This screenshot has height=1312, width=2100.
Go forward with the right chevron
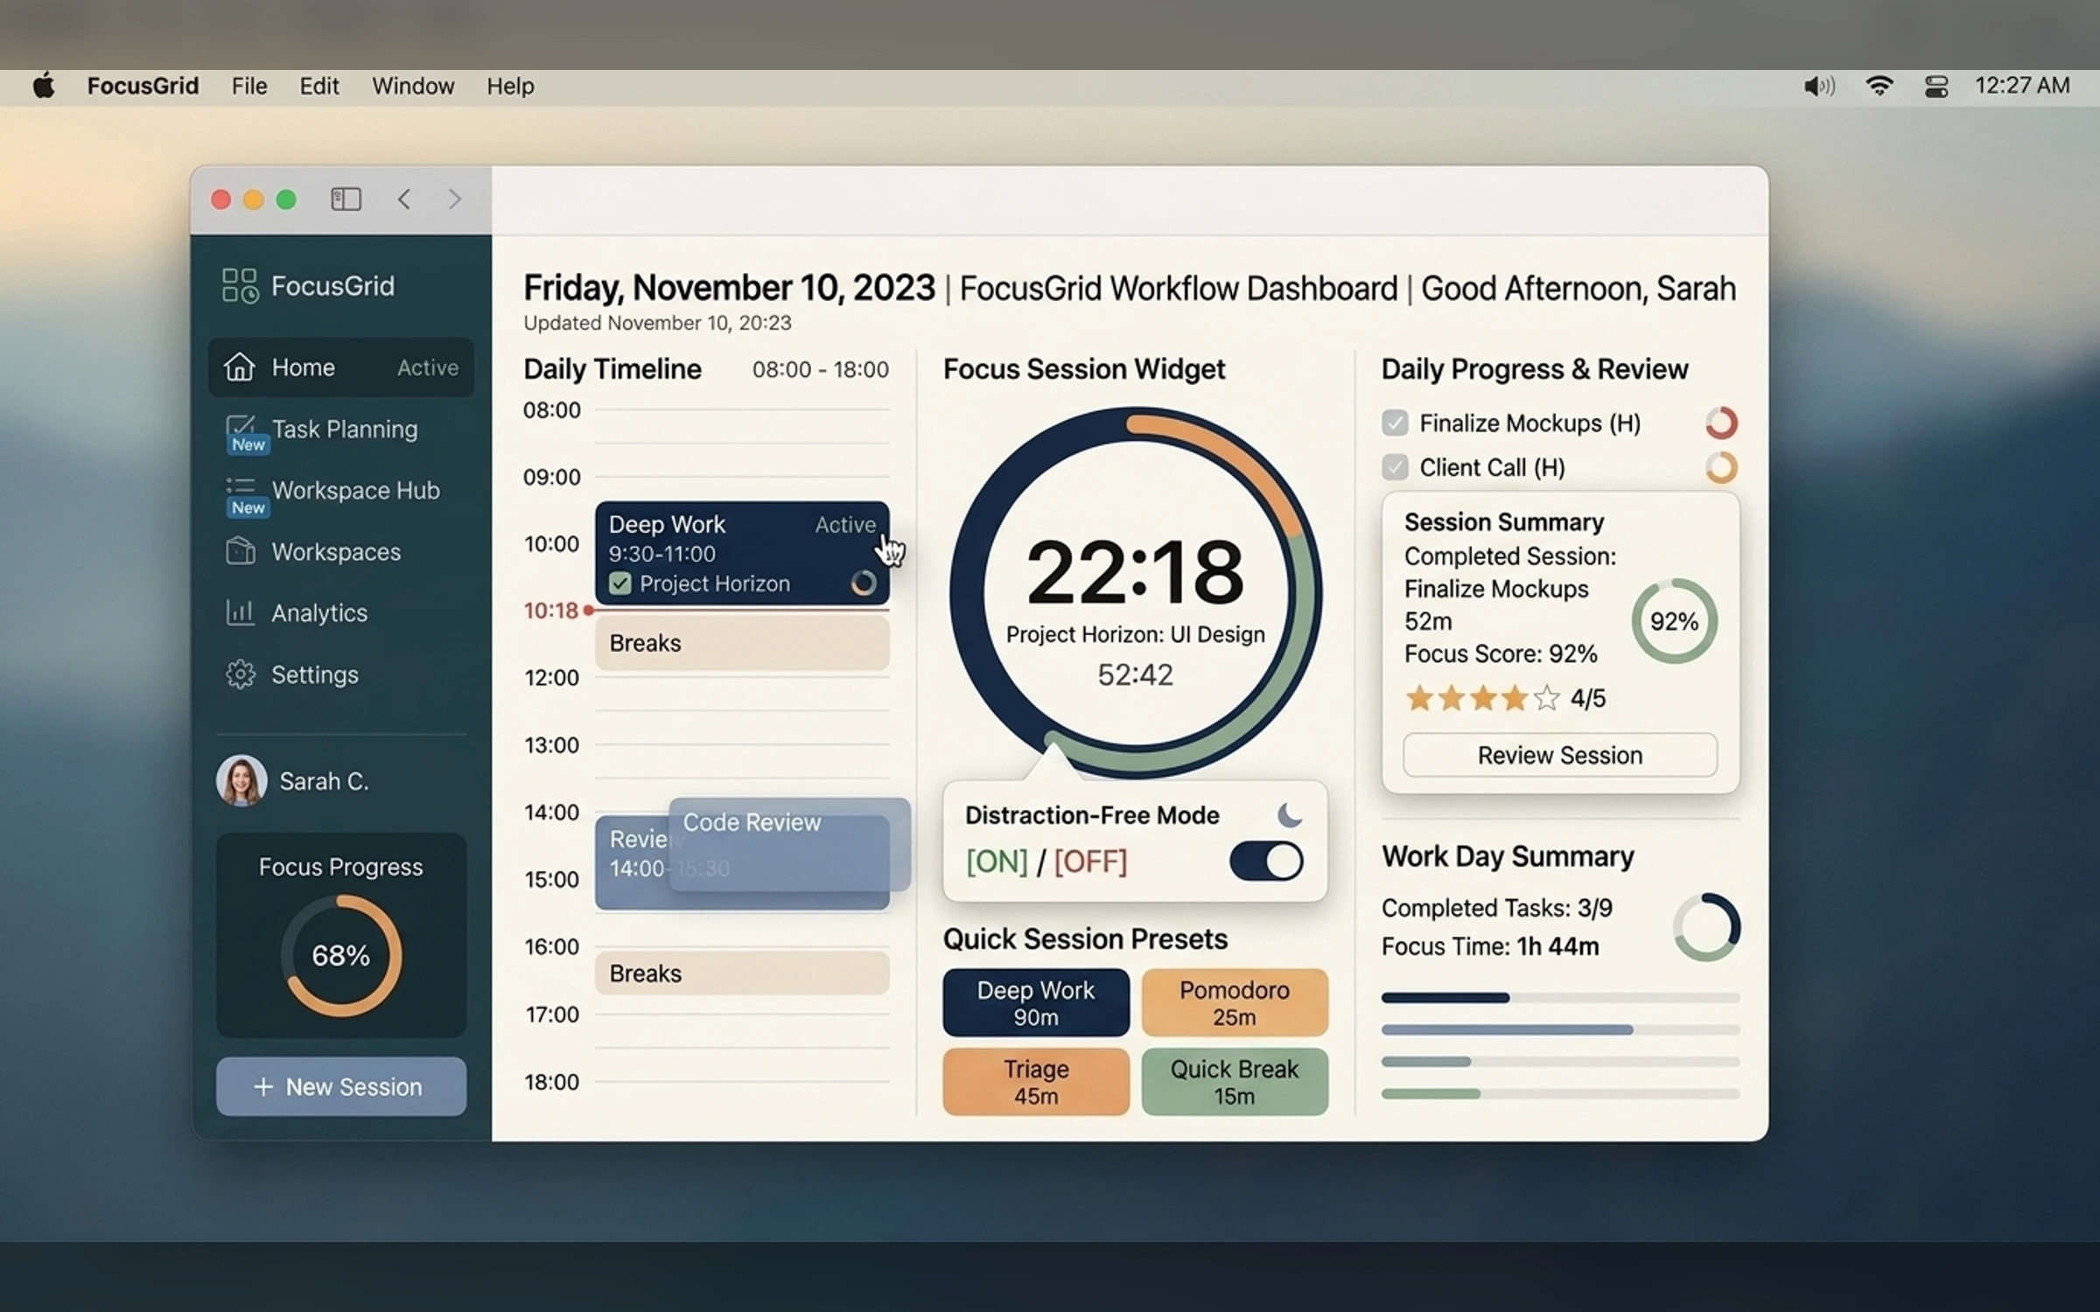click(454, 199)
